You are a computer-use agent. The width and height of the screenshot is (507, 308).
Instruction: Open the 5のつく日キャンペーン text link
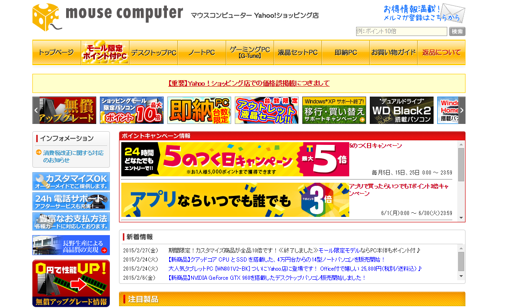point(376,146)
